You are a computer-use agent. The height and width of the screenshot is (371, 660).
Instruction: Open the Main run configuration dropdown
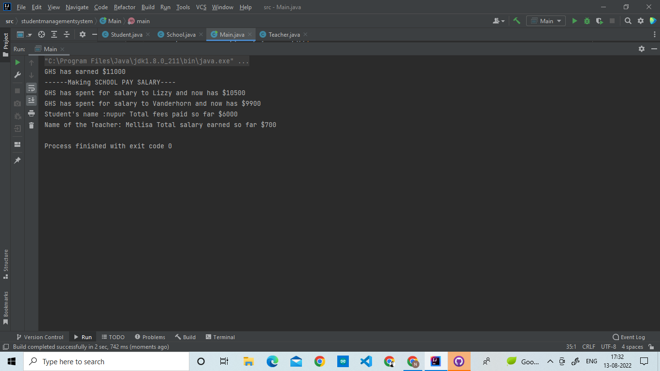(545, 21)
